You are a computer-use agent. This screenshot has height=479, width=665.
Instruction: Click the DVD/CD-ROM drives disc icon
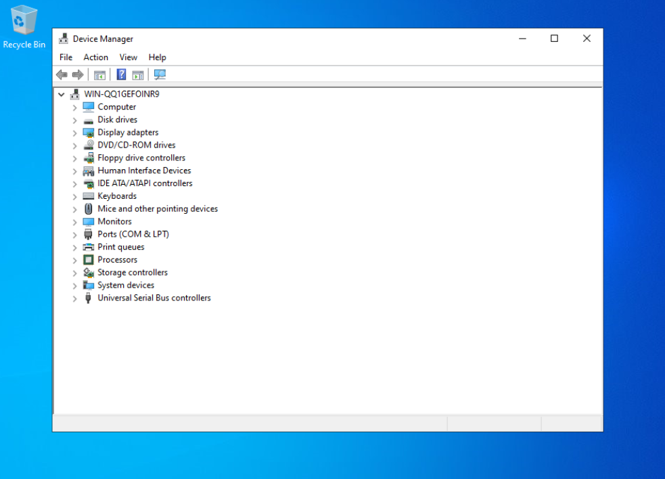tap(88, 145)
